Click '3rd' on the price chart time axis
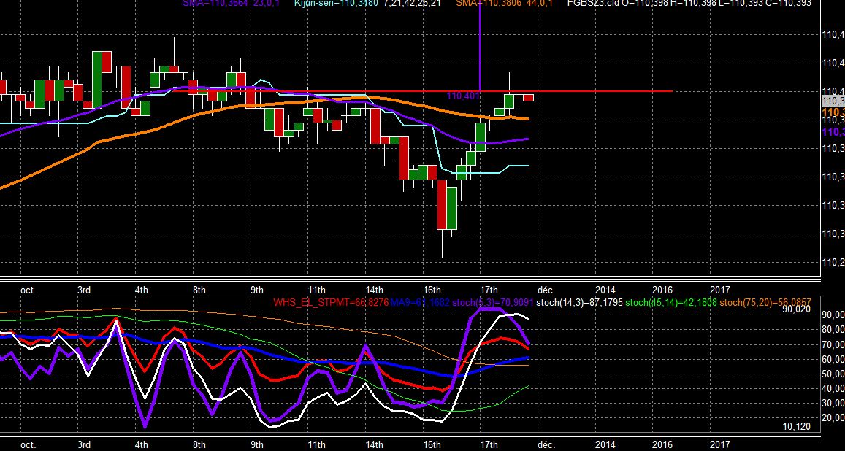Image resolution: width=845 pixels, height=451 pixels. click(83, 290)
